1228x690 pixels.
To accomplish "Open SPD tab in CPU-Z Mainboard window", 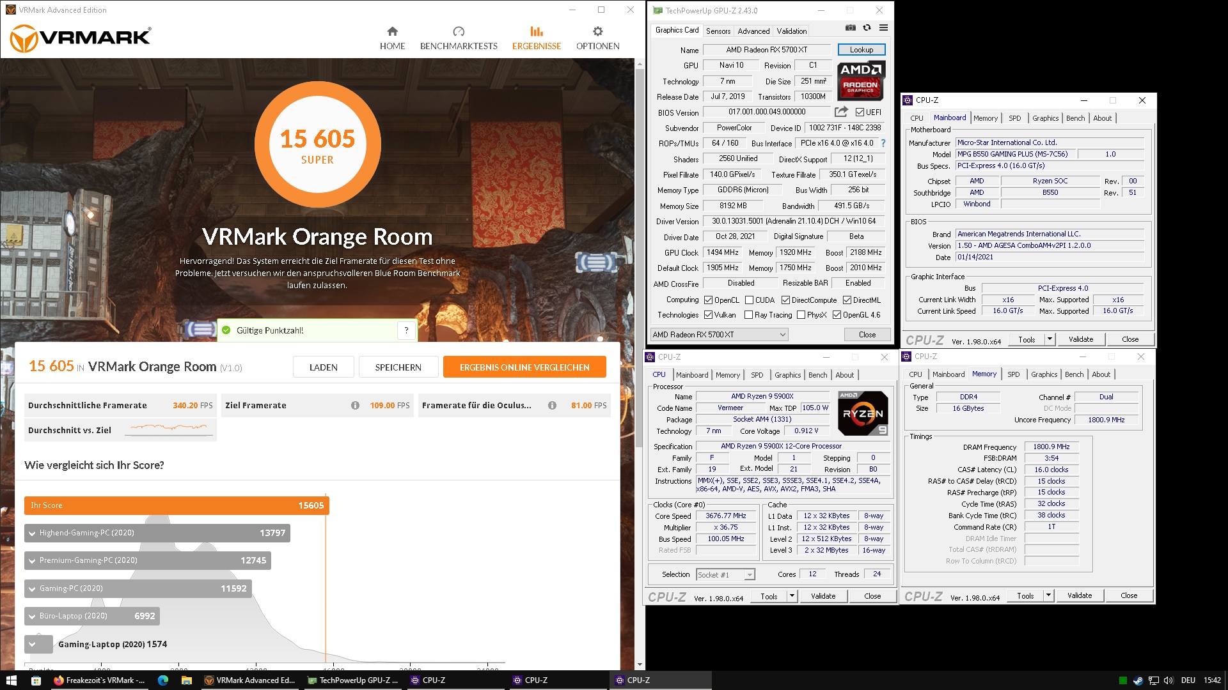I will click(x=1014, y=118).
